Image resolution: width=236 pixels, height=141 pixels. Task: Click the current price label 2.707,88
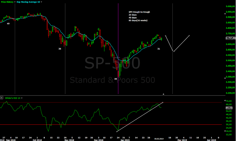pyautogui.click(x=230, y=38)
